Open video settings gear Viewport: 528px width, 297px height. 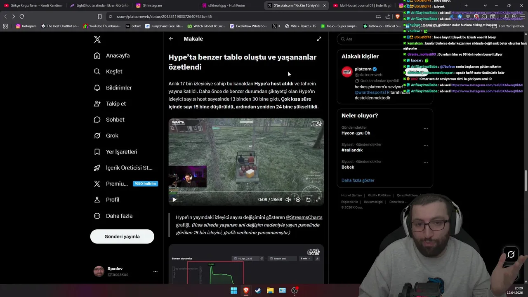[298, 200]
